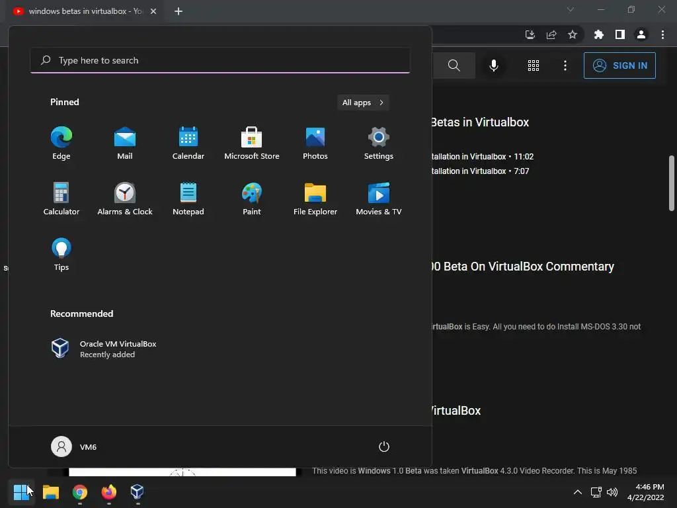Open YouTube settings three-dot menu
Viewport: 677px width, 508px height.
[565, 65]
